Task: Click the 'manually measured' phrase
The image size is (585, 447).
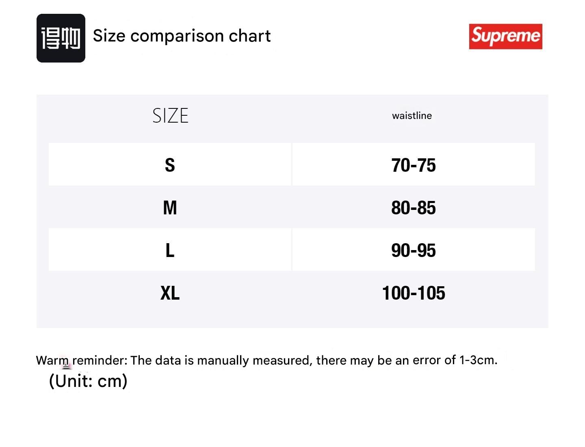Action: (253, 360)
